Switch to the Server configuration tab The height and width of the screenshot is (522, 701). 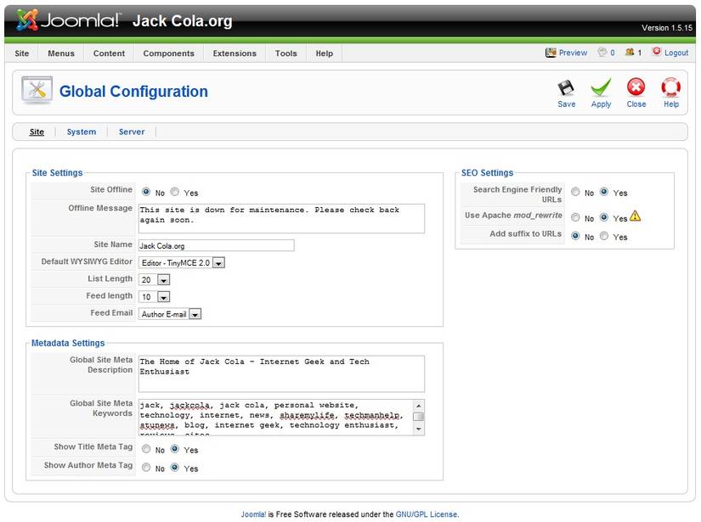point(132,132)
